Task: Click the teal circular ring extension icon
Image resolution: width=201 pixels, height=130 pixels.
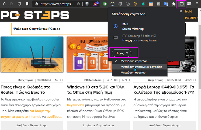Action: (x=112, y=4)
